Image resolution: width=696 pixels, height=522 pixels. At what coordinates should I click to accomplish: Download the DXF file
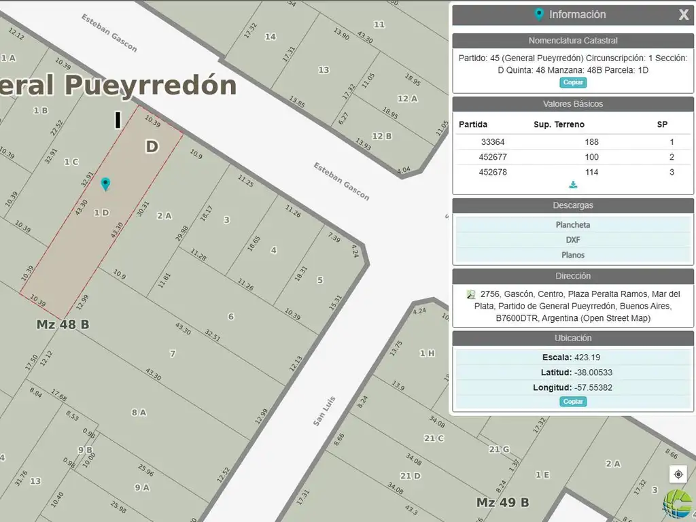tap(572, 240)
